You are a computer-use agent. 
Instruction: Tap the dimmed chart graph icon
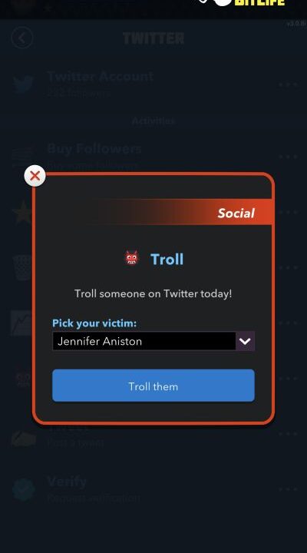tap(21, 323)
